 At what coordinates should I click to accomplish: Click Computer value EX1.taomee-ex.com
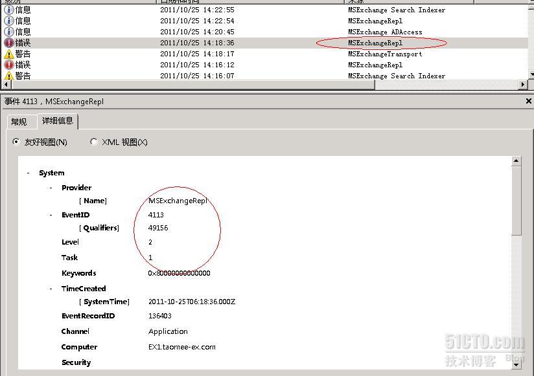tap(182, 347)
